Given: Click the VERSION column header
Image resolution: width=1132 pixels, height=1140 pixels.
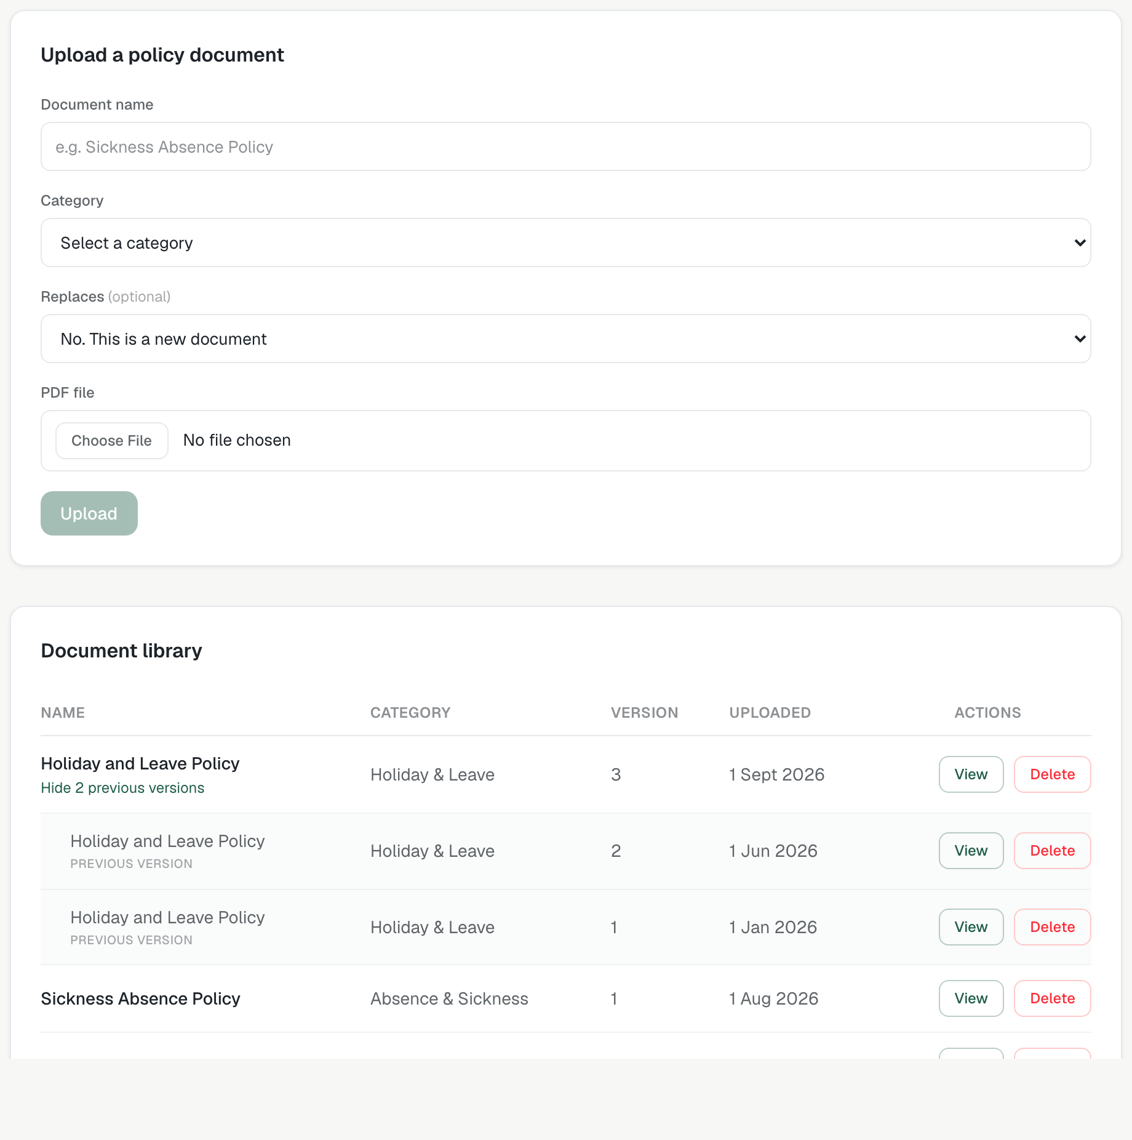Looking at the screenshot, I should [x=644, y=713].
